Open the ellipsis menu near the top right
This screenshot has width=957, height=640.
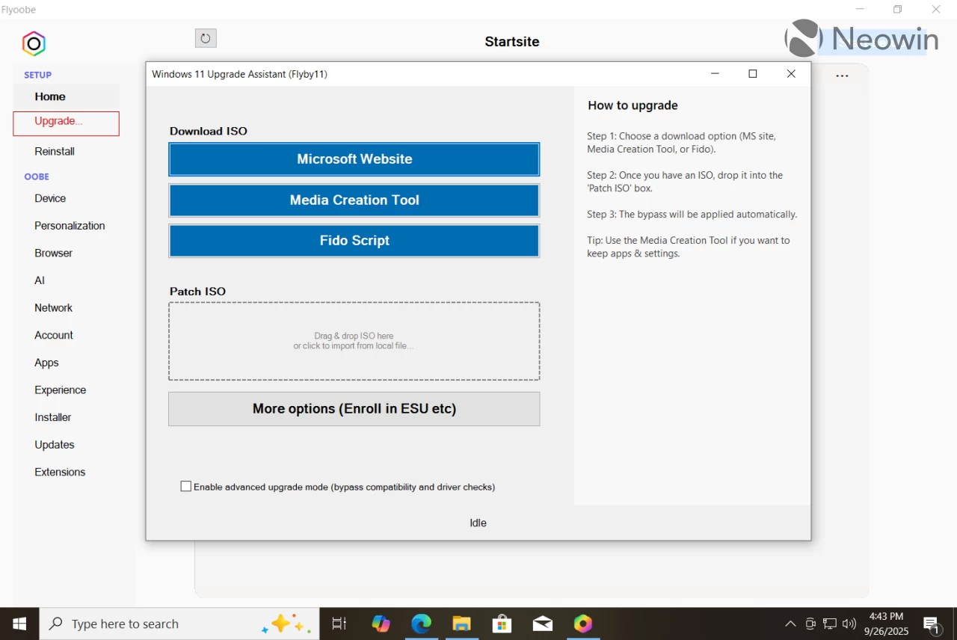[842, 75]
